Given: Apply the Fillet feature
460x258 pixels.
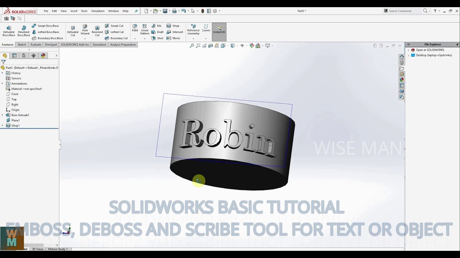Looking at the screenshot, I should [135, 28].
